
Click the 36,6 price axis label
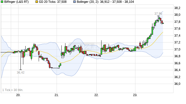tap(177, 63)
